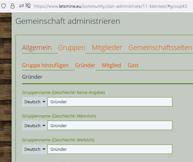The height and width of the screenshot is (162, 193).
Task: Select the Gründer group sub-tab
Action: pyautogui.click(x=85, y=65)
